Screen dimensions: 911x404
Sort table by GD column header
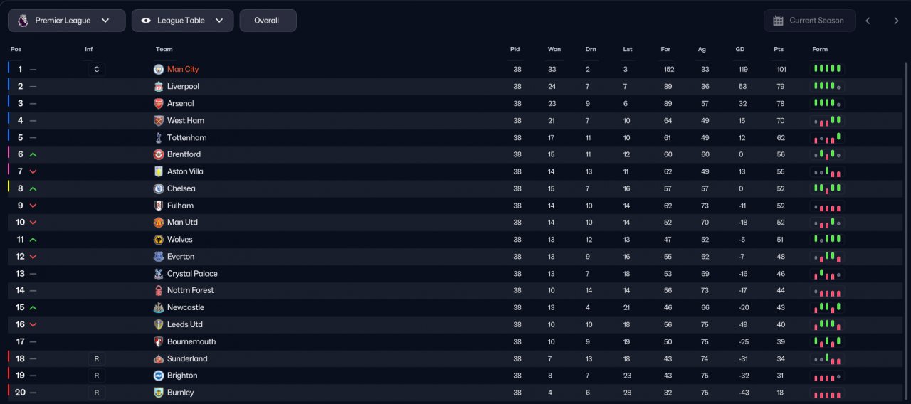[x=740, y=49]
